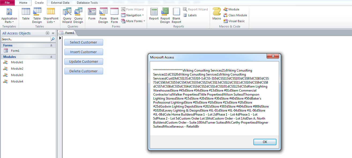Screen dimensions: 352x158
Task: Create a new Table
Action: [26, 15]
